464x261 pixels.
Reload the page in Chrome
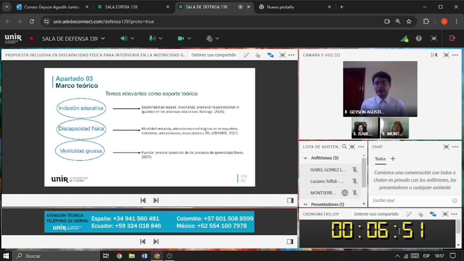coord(32,21)
